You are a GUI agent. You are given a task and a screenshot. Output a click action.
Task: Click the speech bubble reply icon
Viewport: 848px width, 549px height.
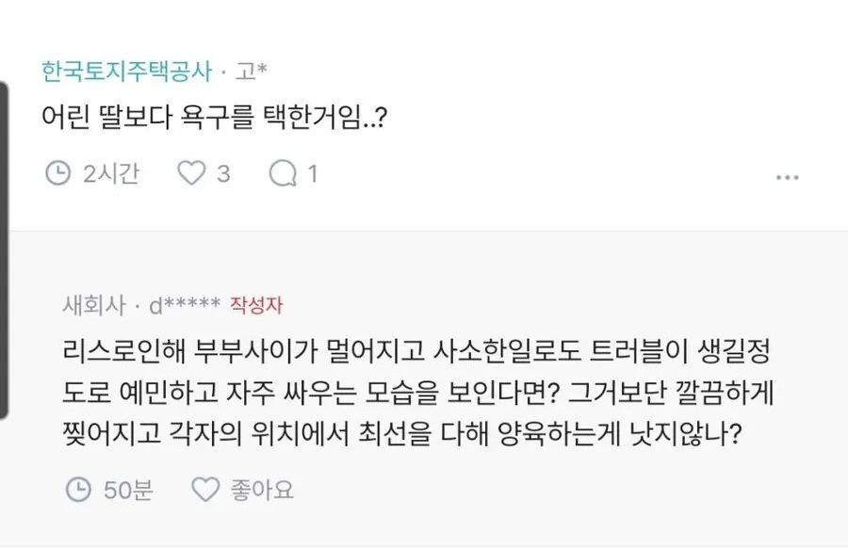(x=282, y=173)
